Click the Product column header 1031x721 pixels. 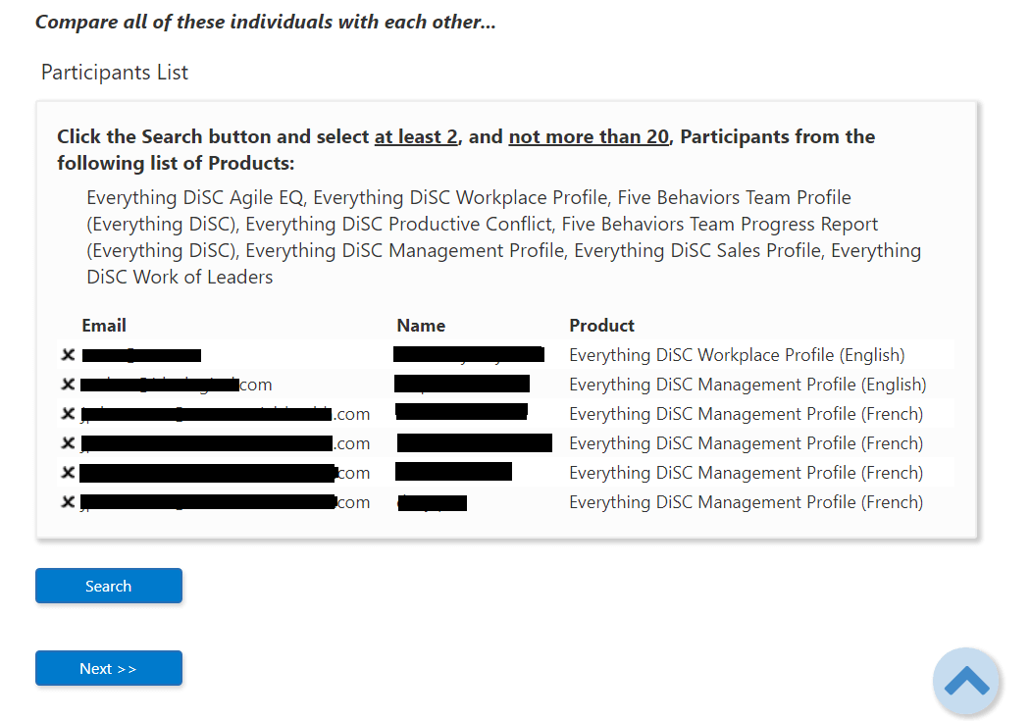click(601, 326)
